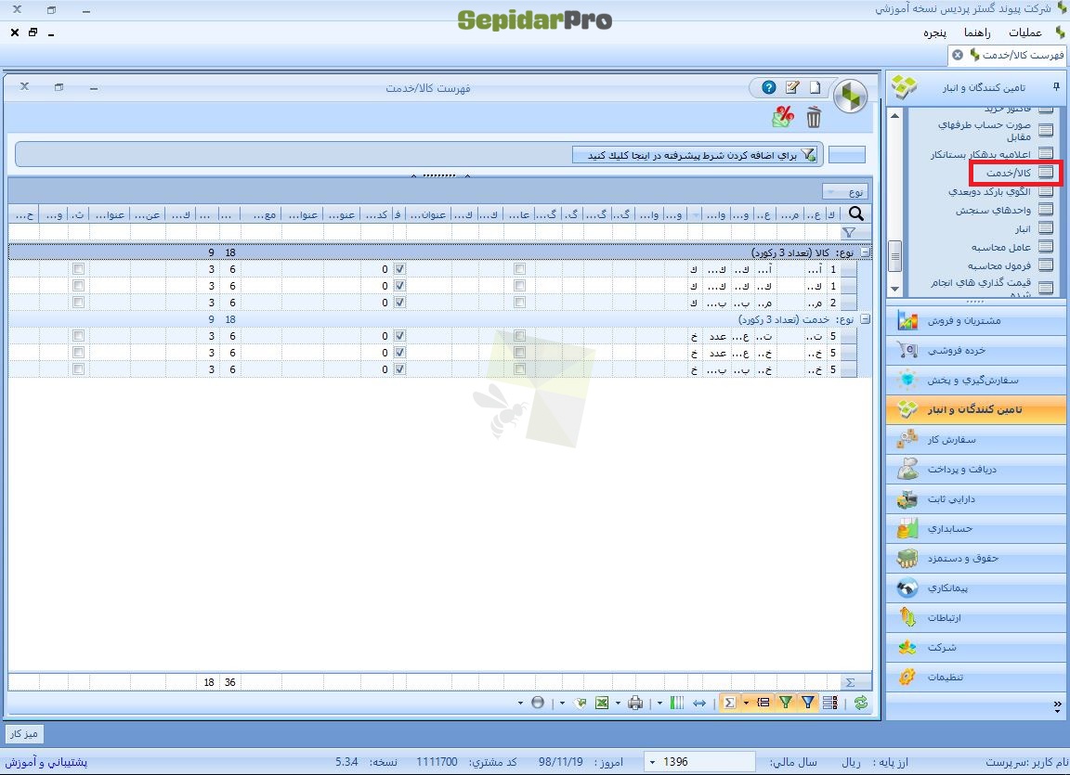Tick leftmost empty checkbox in first کالا row
This screenshot has height=775, width=1070.
tap(78, 269)
